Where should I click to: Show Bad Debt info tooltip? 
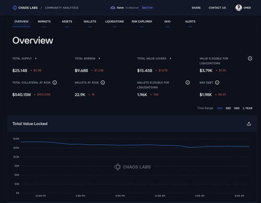pyautogui.click(x=217, y=83)
